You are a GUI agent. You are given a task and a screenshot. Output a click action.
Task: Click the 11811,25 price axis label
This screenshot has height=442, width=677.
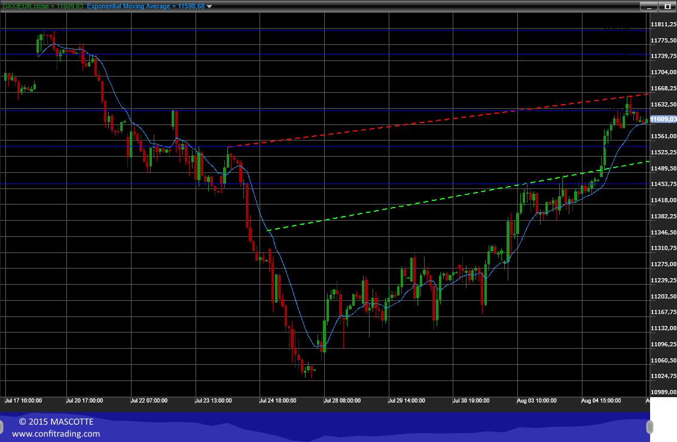point(664,25)
